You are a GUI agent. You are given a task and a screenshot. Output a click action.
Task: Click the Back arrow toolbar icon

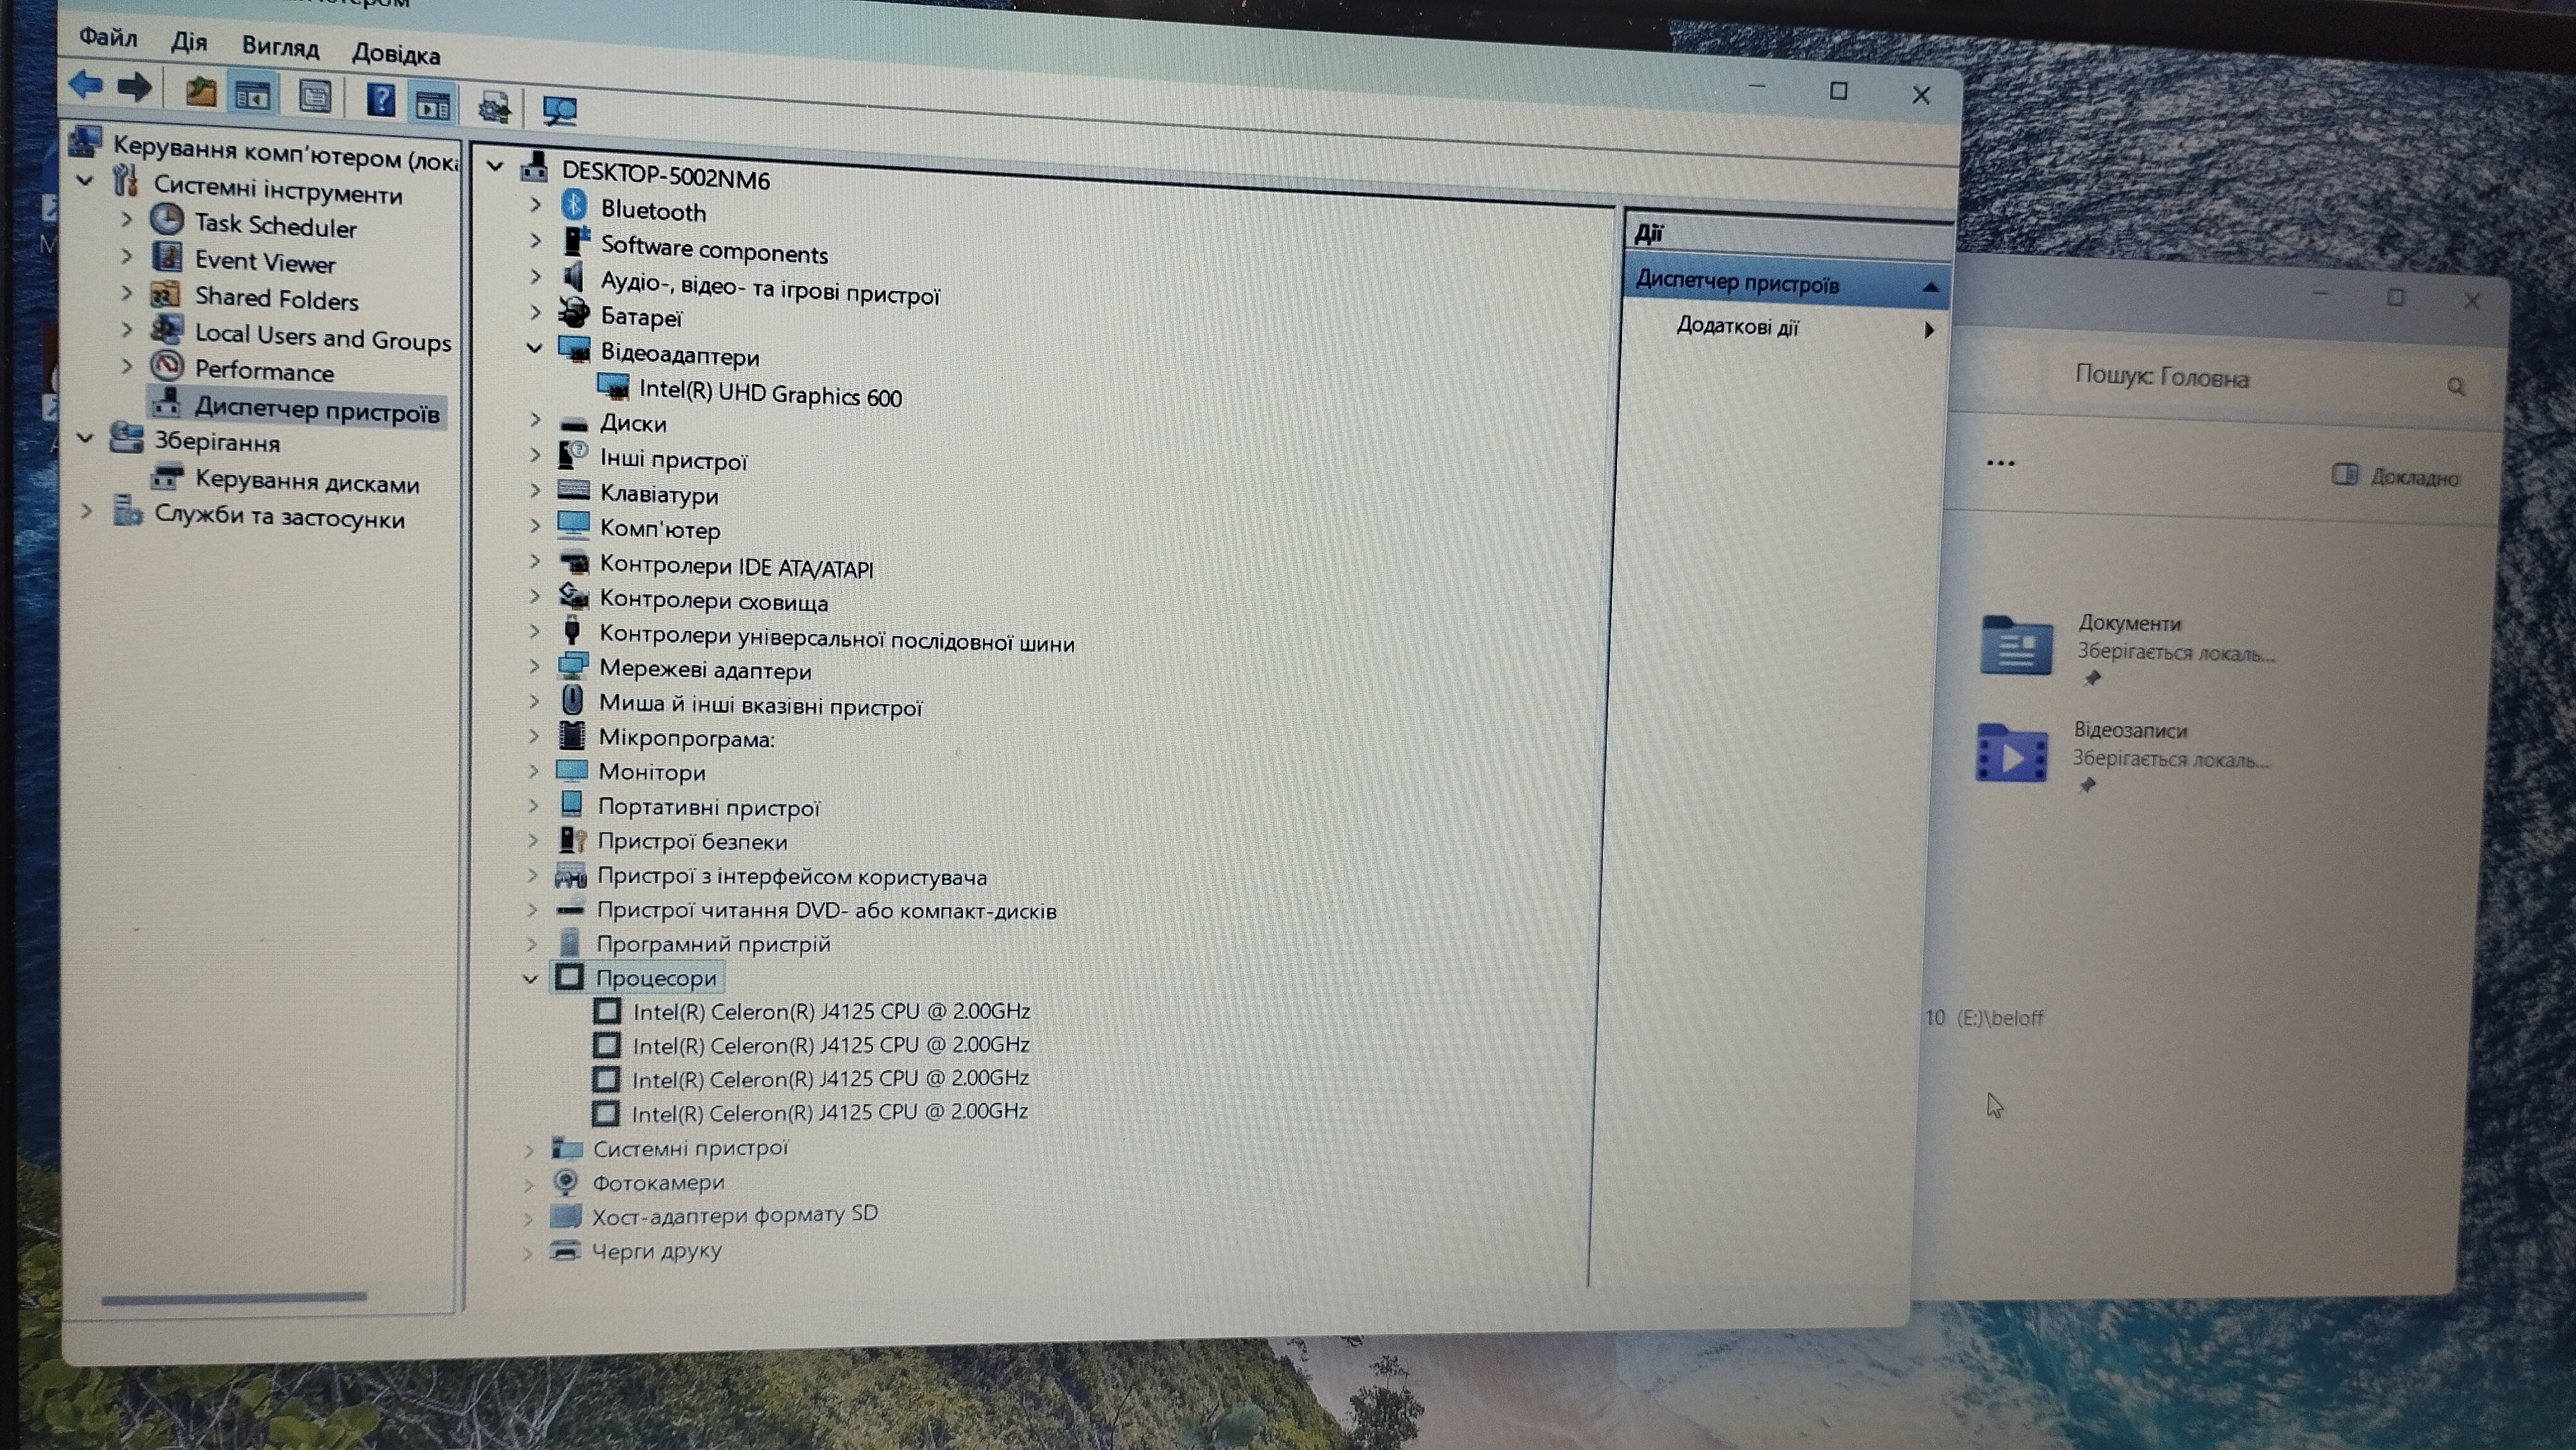86,85
